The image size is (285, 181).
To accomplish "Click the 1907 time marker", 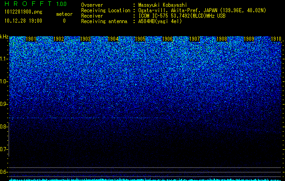I will pos(194,39).
